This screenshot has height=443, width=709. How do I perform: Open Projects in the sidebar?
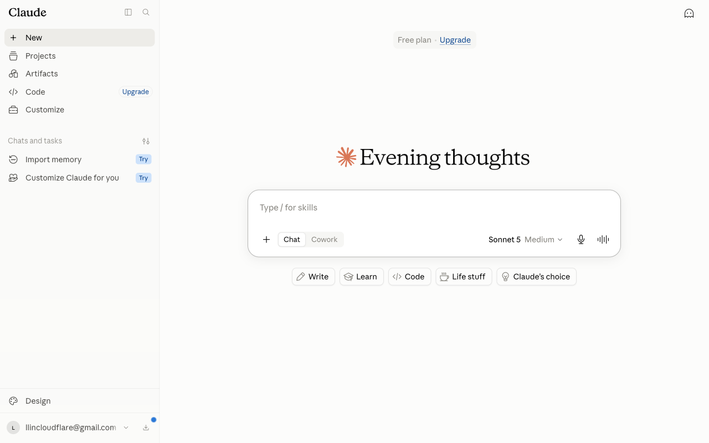[x=80, y=56]
